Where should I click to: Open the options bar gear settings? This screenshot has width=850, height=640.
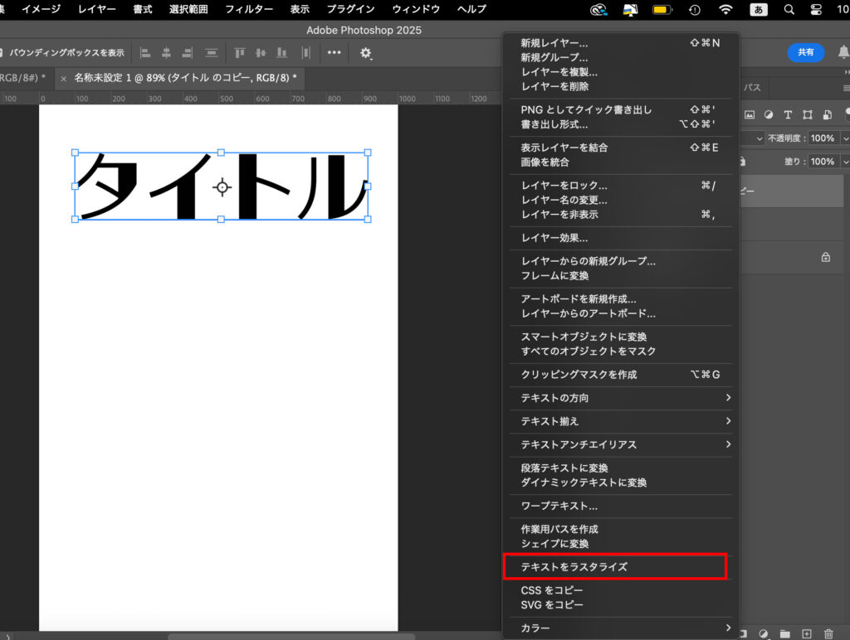[x=365, y=52]
